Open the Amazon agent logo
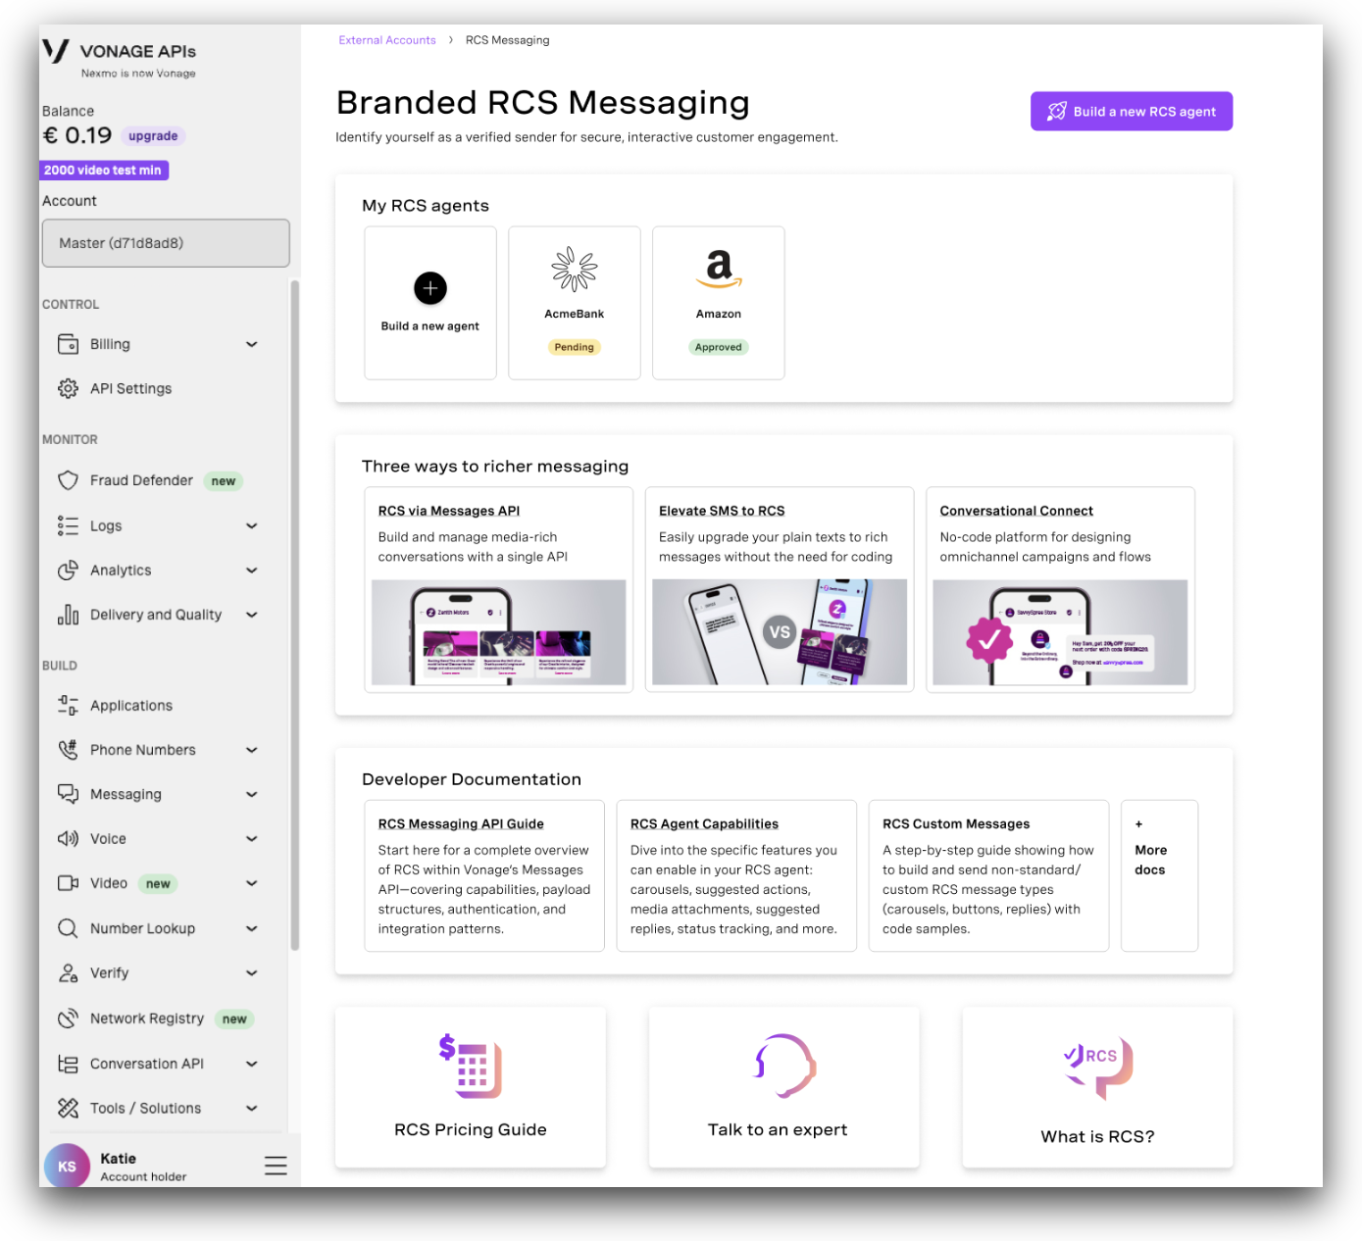 [x=719, y=268]
